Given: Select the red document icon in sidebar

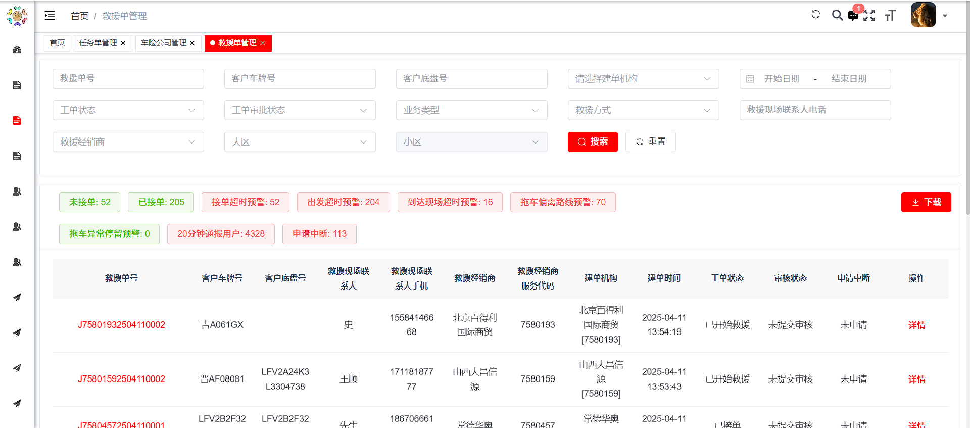Looking at the screenshot, I should coord(17,121).
